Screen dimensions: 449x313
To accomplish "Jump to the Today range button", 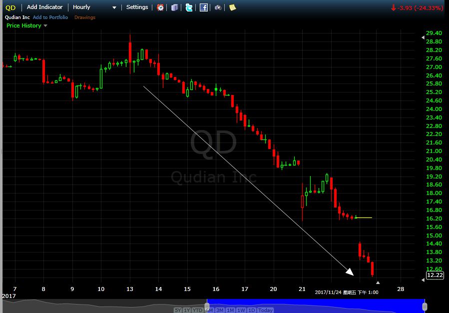I will click(265, 310).
